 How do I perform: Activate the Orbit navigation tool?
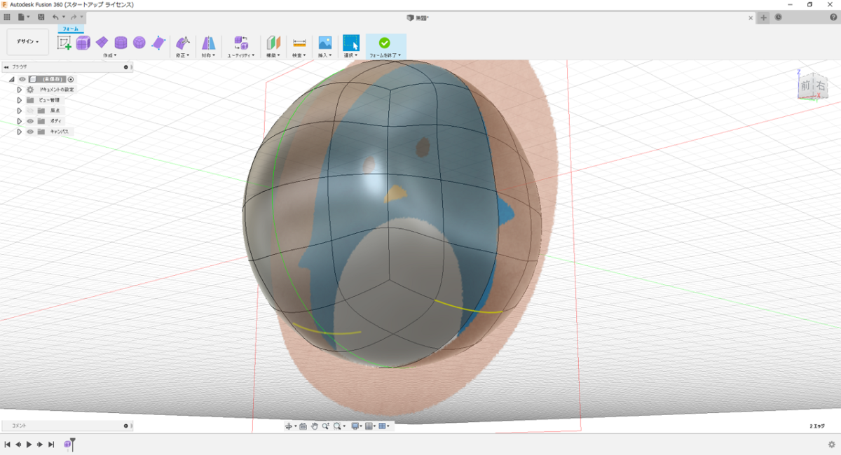click(x=289, y=426)
